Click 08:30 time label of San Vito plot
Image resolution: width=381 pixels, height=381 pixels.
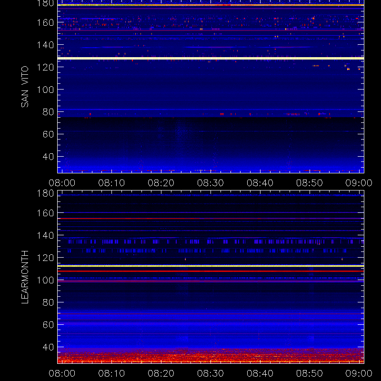click(211, 183)
